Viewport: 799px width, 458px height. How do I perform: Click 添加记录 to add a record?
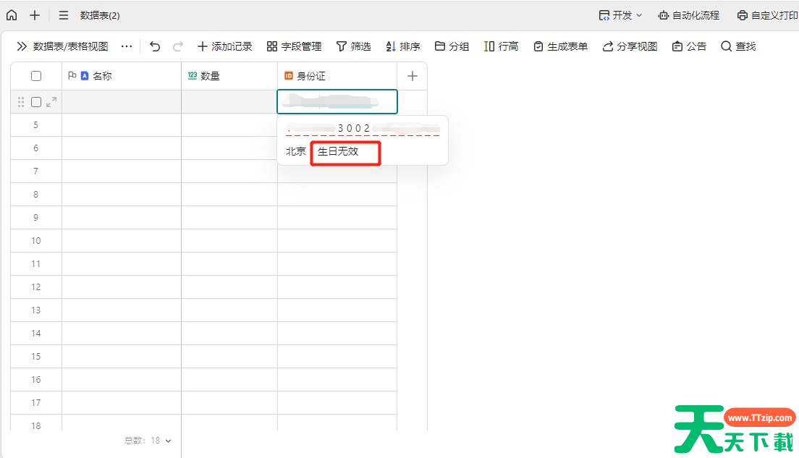[x=224, y=46]
